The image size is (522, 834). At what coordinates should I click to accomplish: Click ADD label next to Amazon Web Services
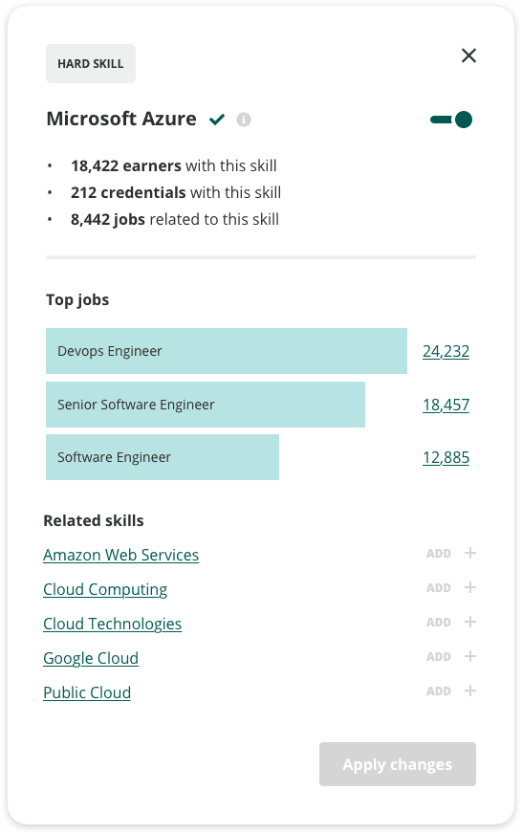coord(439,554)
